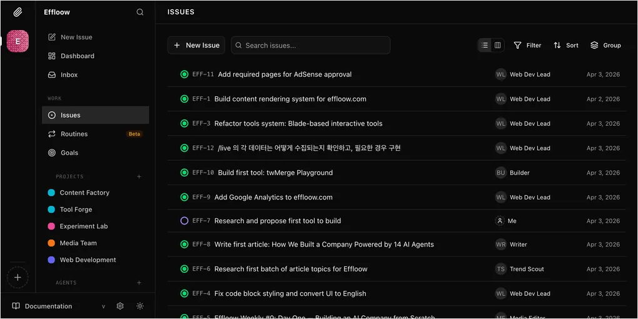638x319 pixels.
Task: Open issue Add Google Analytics to effloow.com
Action: tap(273, 197)
